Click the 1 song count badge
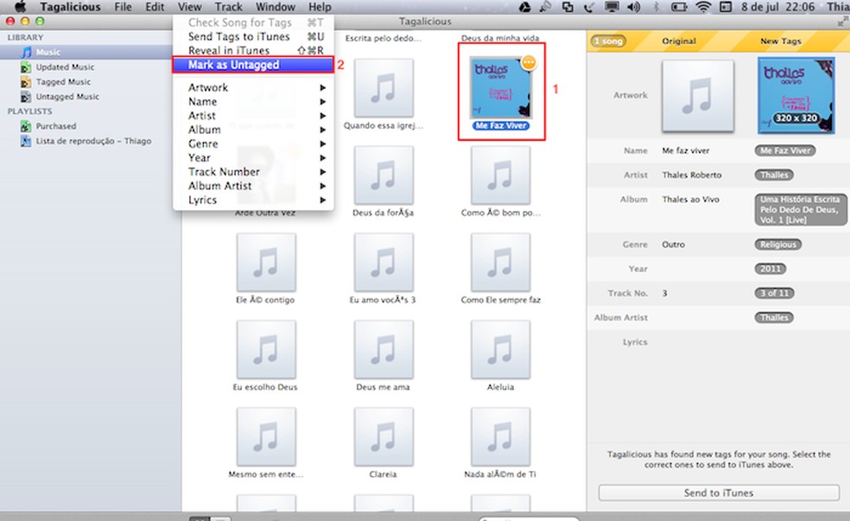 [x=608, y=41]
